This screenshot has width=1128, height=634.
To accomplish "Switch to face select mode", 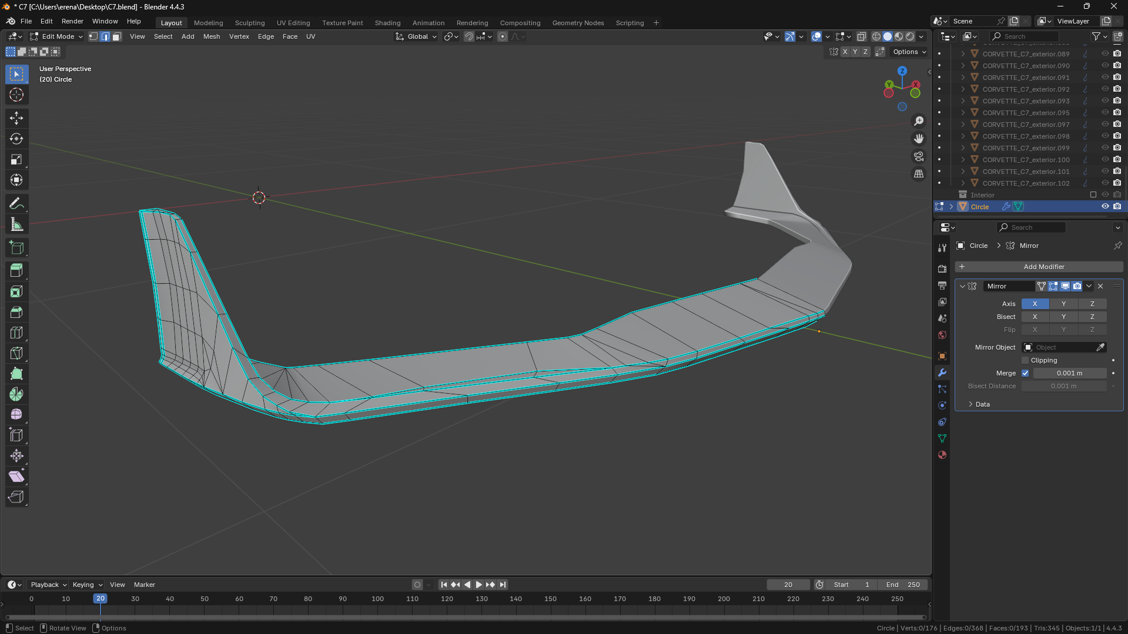I will tap(116, 36).
